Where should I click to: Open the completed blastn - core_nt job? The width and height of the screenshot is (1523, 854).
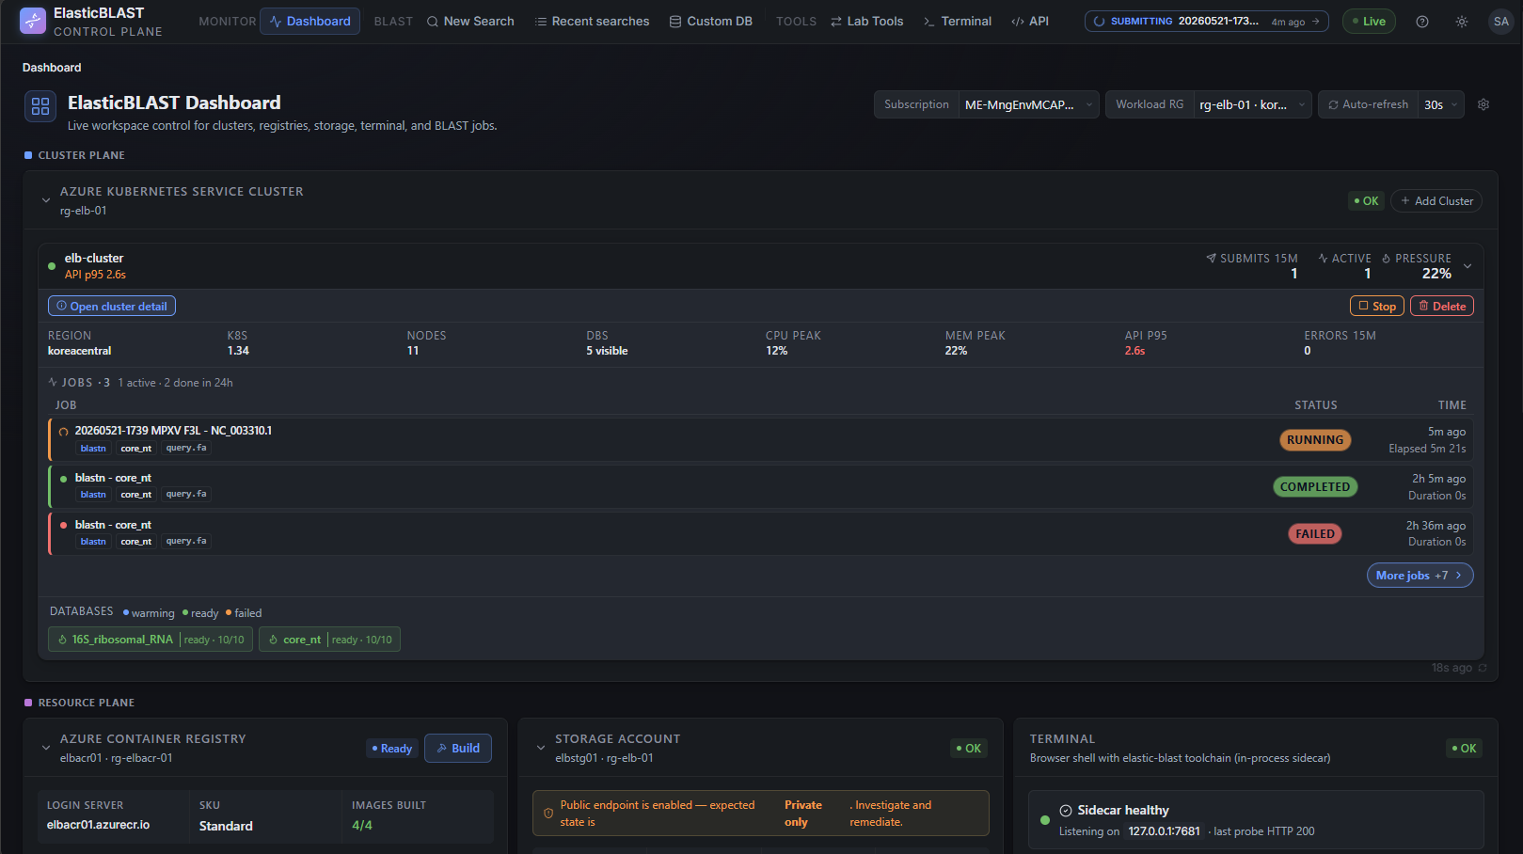pyautogui.click(x=761, y=486)
